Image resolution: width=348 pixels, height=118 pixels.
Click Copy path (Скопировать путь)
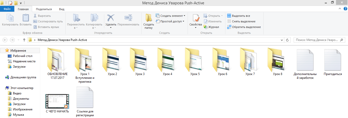coord(48,21)
